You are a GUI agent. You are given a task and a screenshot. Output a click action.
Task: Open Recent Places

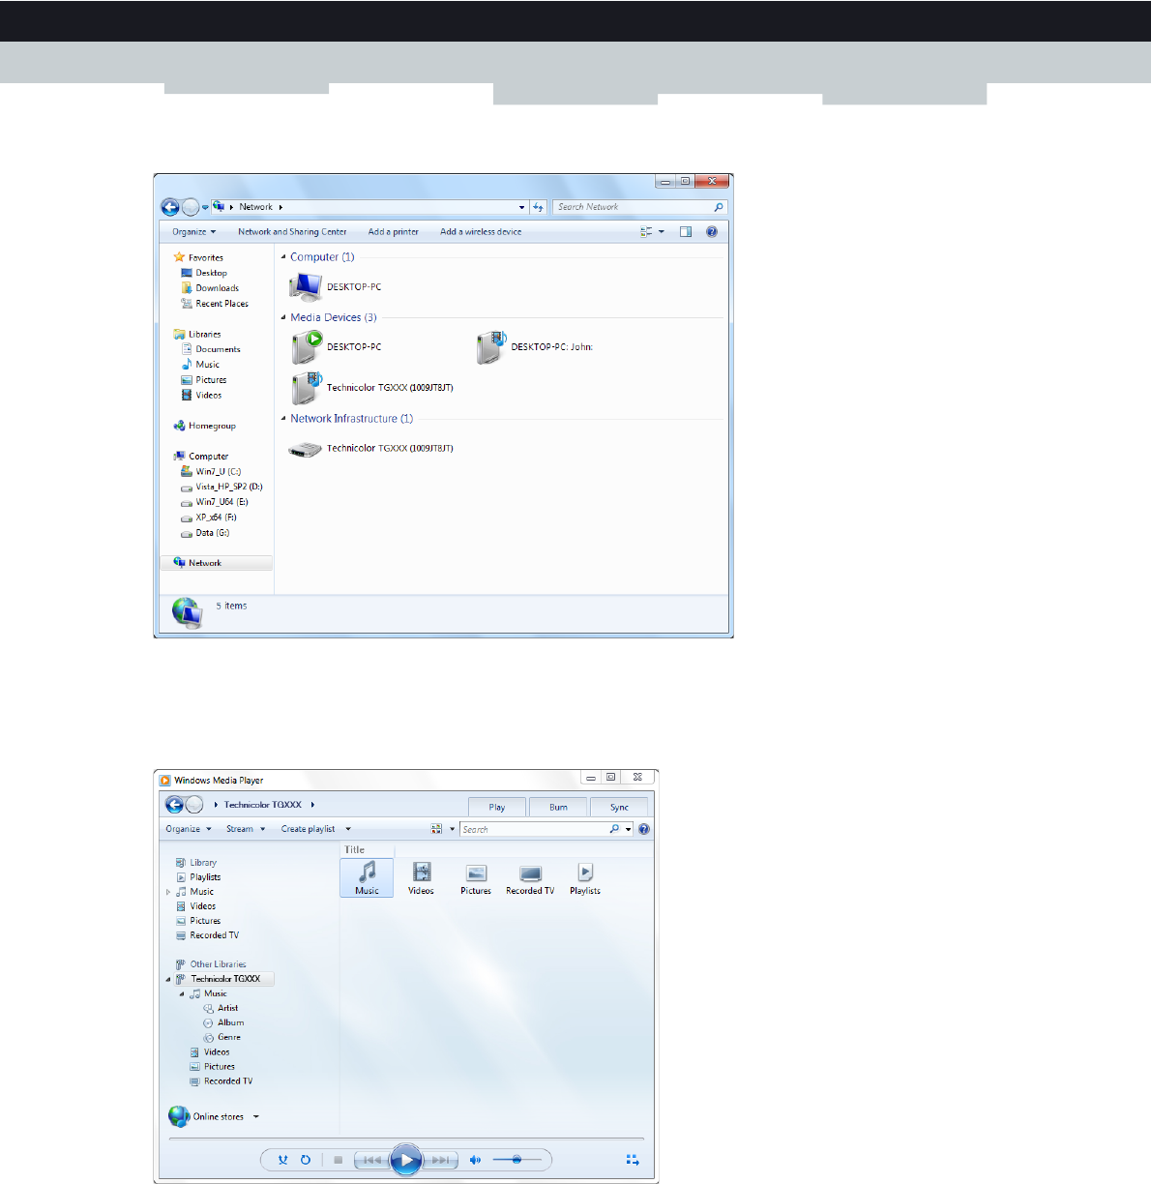click(215, 304)
